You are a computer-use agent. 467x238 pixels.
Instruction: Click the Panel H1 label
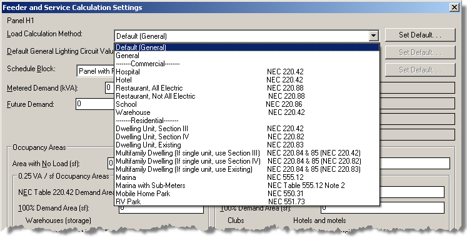pyautogui.click(x=21, y=21)
